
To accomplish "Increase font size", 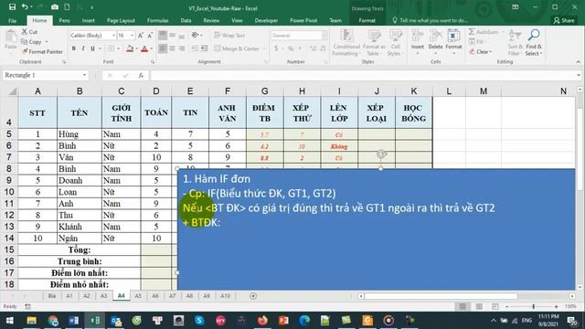I will 141,36.
